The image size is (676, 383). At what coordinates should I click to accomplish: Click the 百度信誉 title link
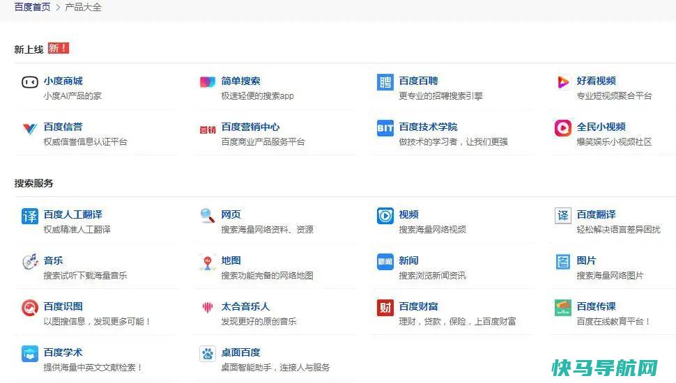click(63, 127)
